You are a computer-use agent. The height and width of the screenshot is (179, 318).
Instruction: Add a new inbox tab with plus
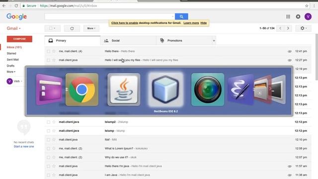pyautogui.click(x=214, y=41)
